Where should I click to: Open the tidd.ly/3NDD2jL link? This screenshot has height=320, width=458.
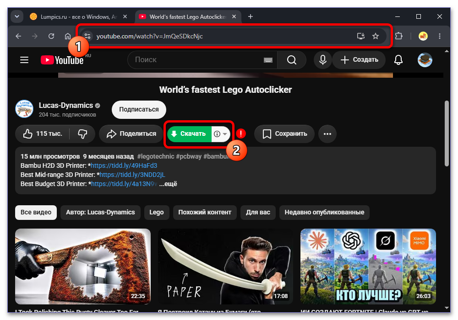click(x=132, y=175)
